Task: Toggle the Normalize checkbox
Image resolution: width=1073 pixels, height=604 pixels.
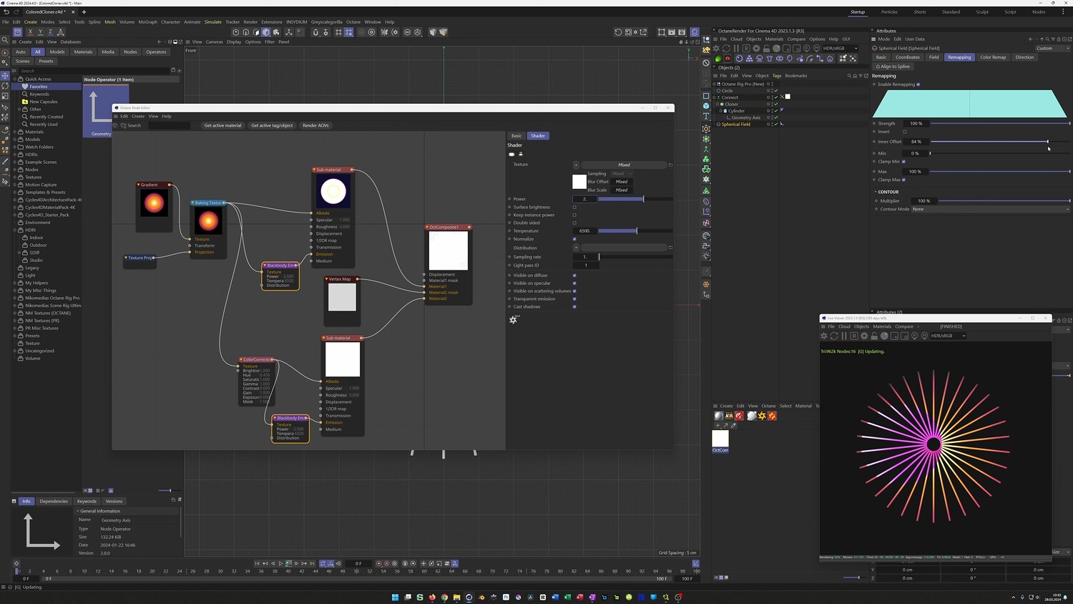Action: [x=574, y=239]
